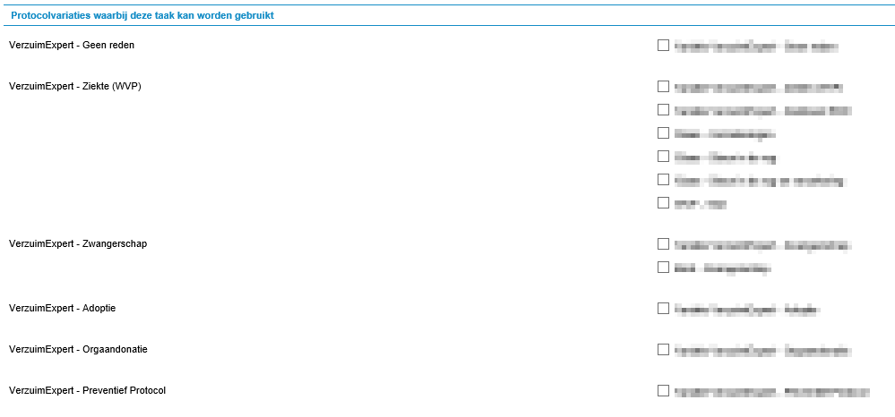
Task: Select the 'VerzuimExpert - Adoptie' label
Action: pos(62,308)
